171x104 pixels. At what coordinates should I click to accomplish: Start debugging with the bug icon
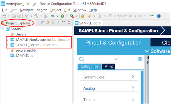52,16
